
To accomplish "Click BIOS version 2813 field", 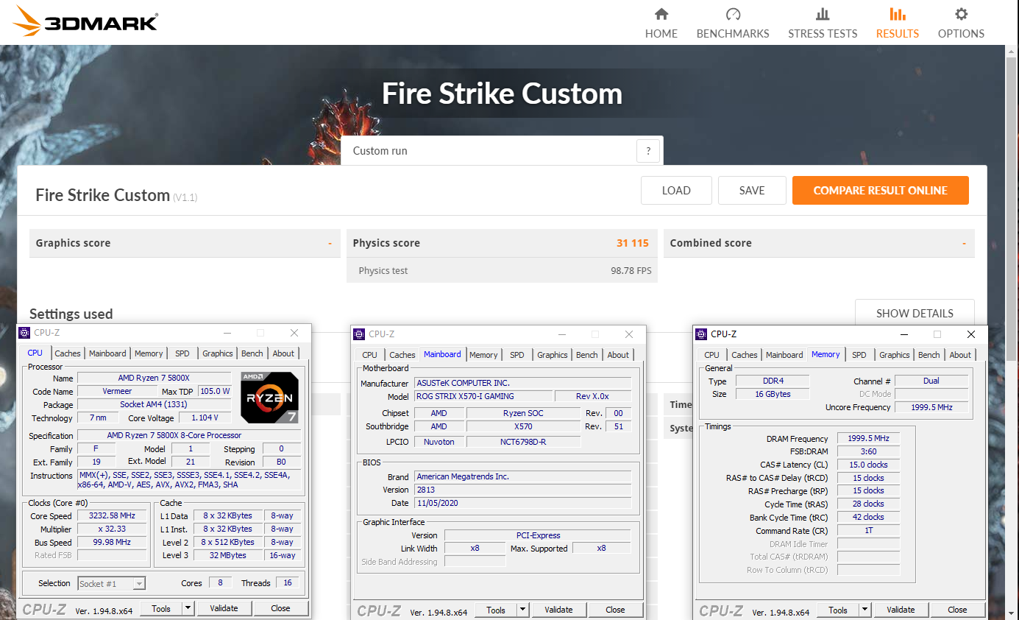I will (x=522, y=490).
